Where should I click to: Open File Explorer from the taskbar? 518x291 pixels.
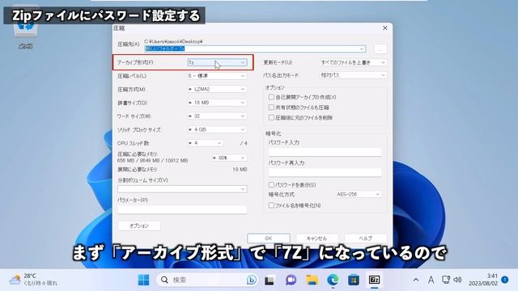[x=312, y=280]
